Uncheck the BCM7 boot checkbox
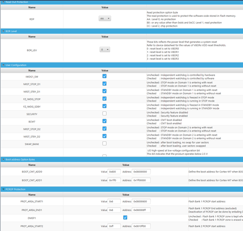Screen dimensions: 243x231 [x=104, y=121]
